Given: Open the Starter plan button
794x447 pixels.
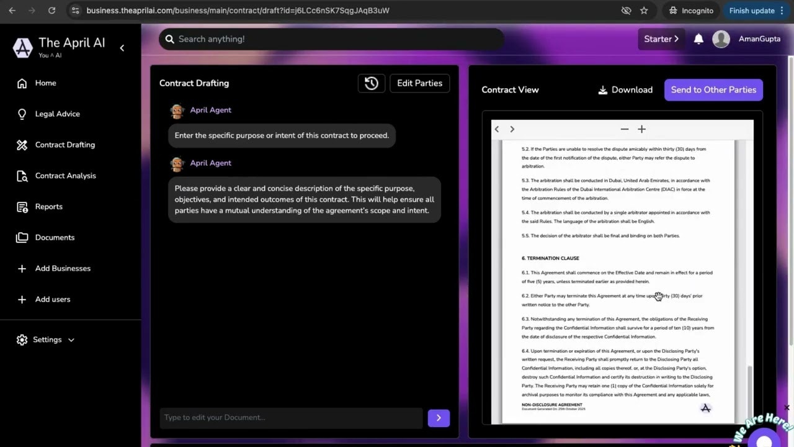Looking at the screenshot, I should [661, 39].
